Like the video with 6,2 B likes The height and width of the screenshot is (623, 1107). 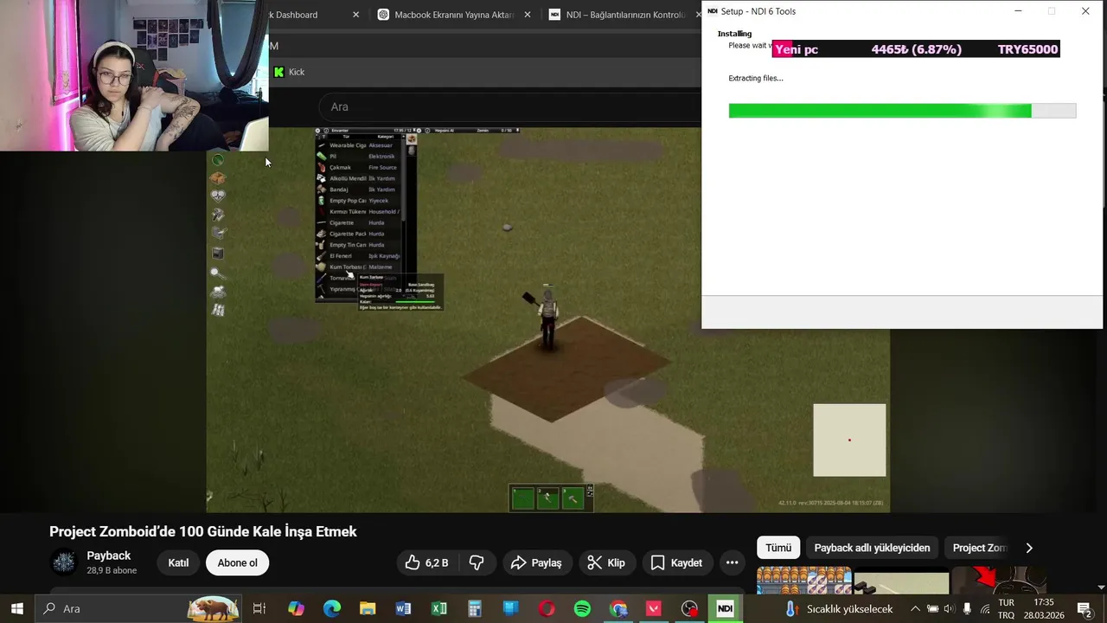pos(427,562)
